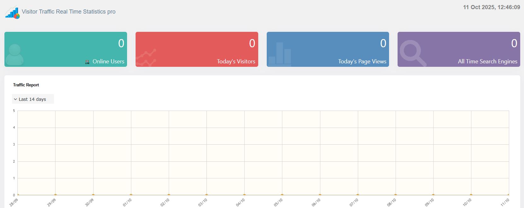The image size is (524, 208).
Task: Select the chart data point for 08/10
Action: [x=395, y=195]
